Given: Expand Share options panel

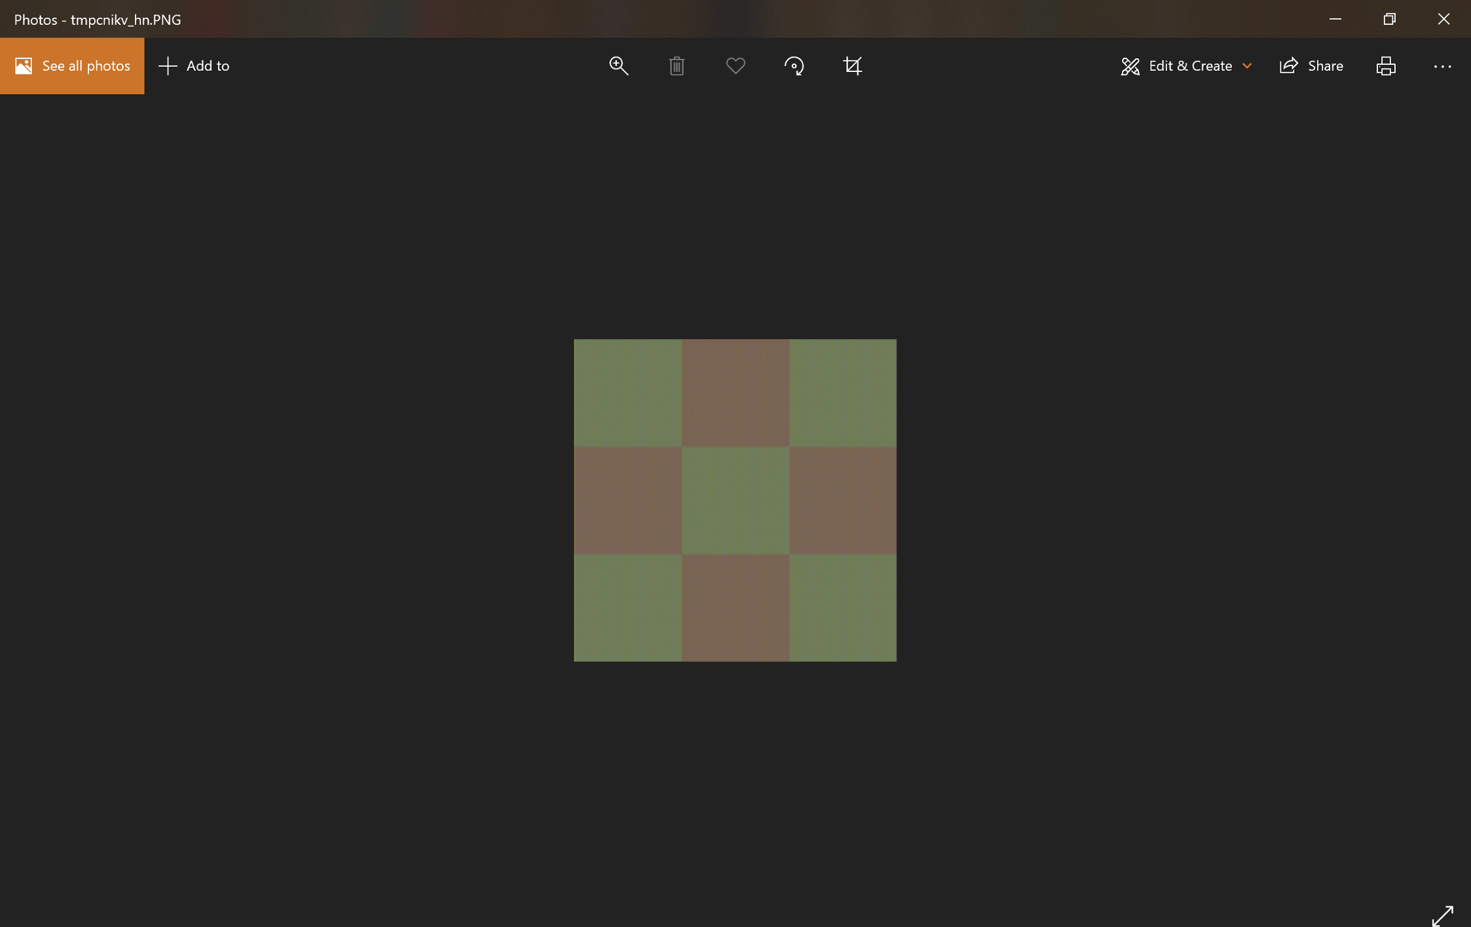Looking at the screenshot, I should click(x=1311, y=65).
